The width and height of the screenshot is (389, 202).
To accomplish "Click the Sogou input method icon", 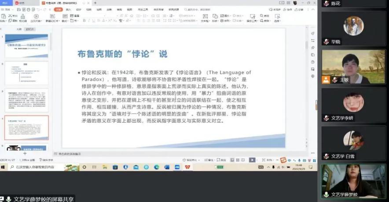I will [283, 160].
